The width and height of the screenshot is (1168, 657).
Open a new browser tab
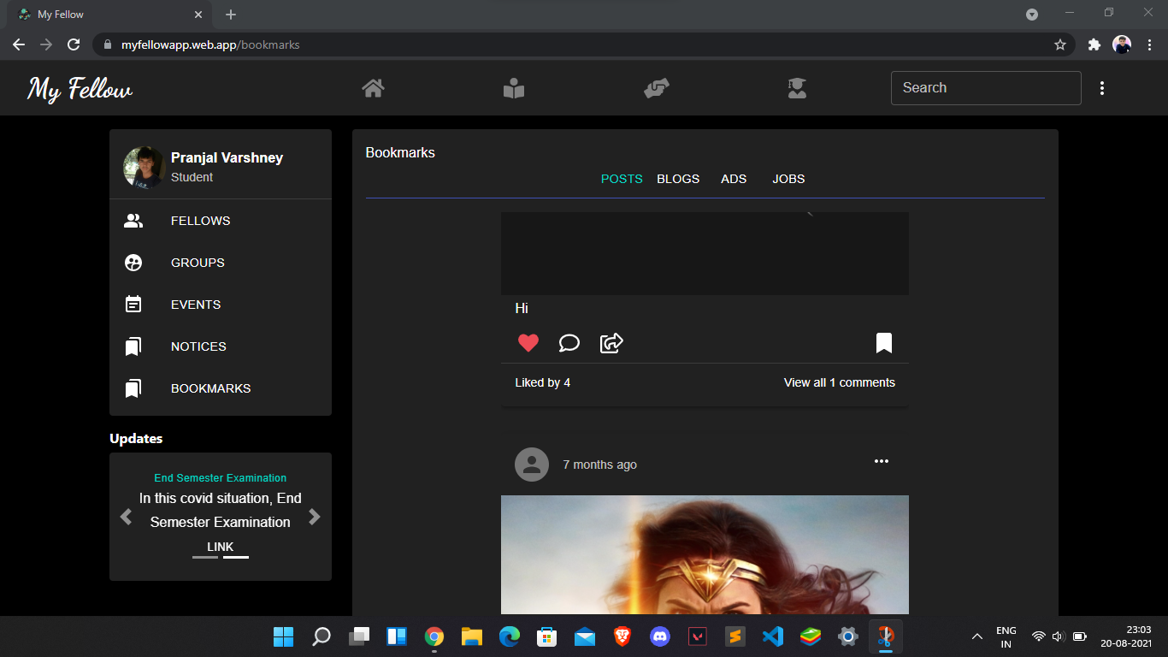click(x=231, y=15)
